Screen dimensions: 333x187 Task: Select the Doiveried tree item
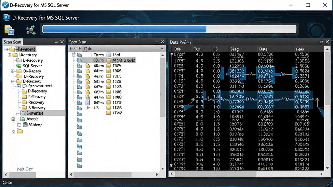coord(34,113)
